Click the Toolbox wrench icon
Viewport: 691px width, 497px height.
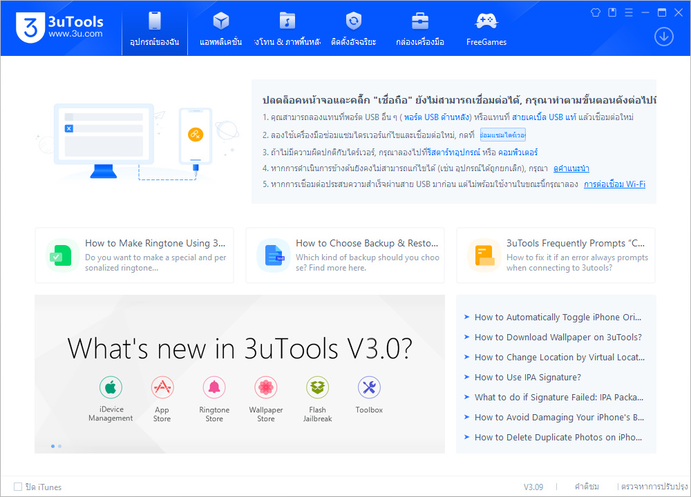369,387
